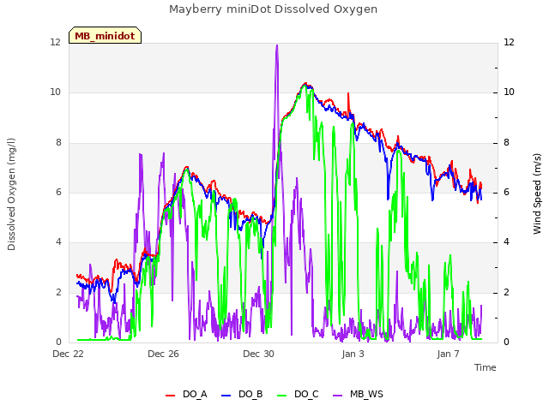Click the left axis value 6

click(x=58, y=192)
